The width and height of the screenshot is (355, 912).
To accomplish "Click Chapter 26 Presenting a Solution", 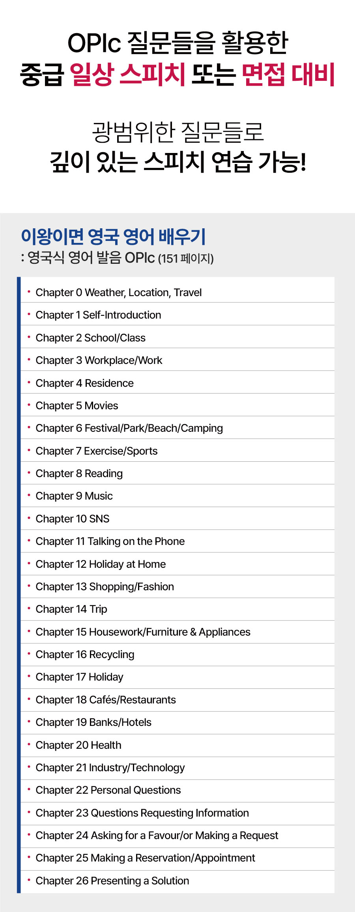I will (x=112, y=881).
